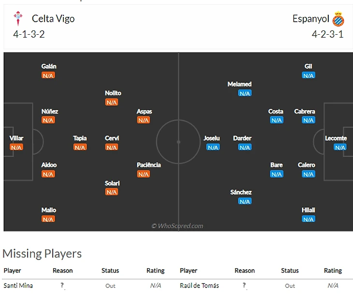Click the question mark reason for Raúl de Tomás
Viewport: 353px width, 301px height.
(245, 286)
